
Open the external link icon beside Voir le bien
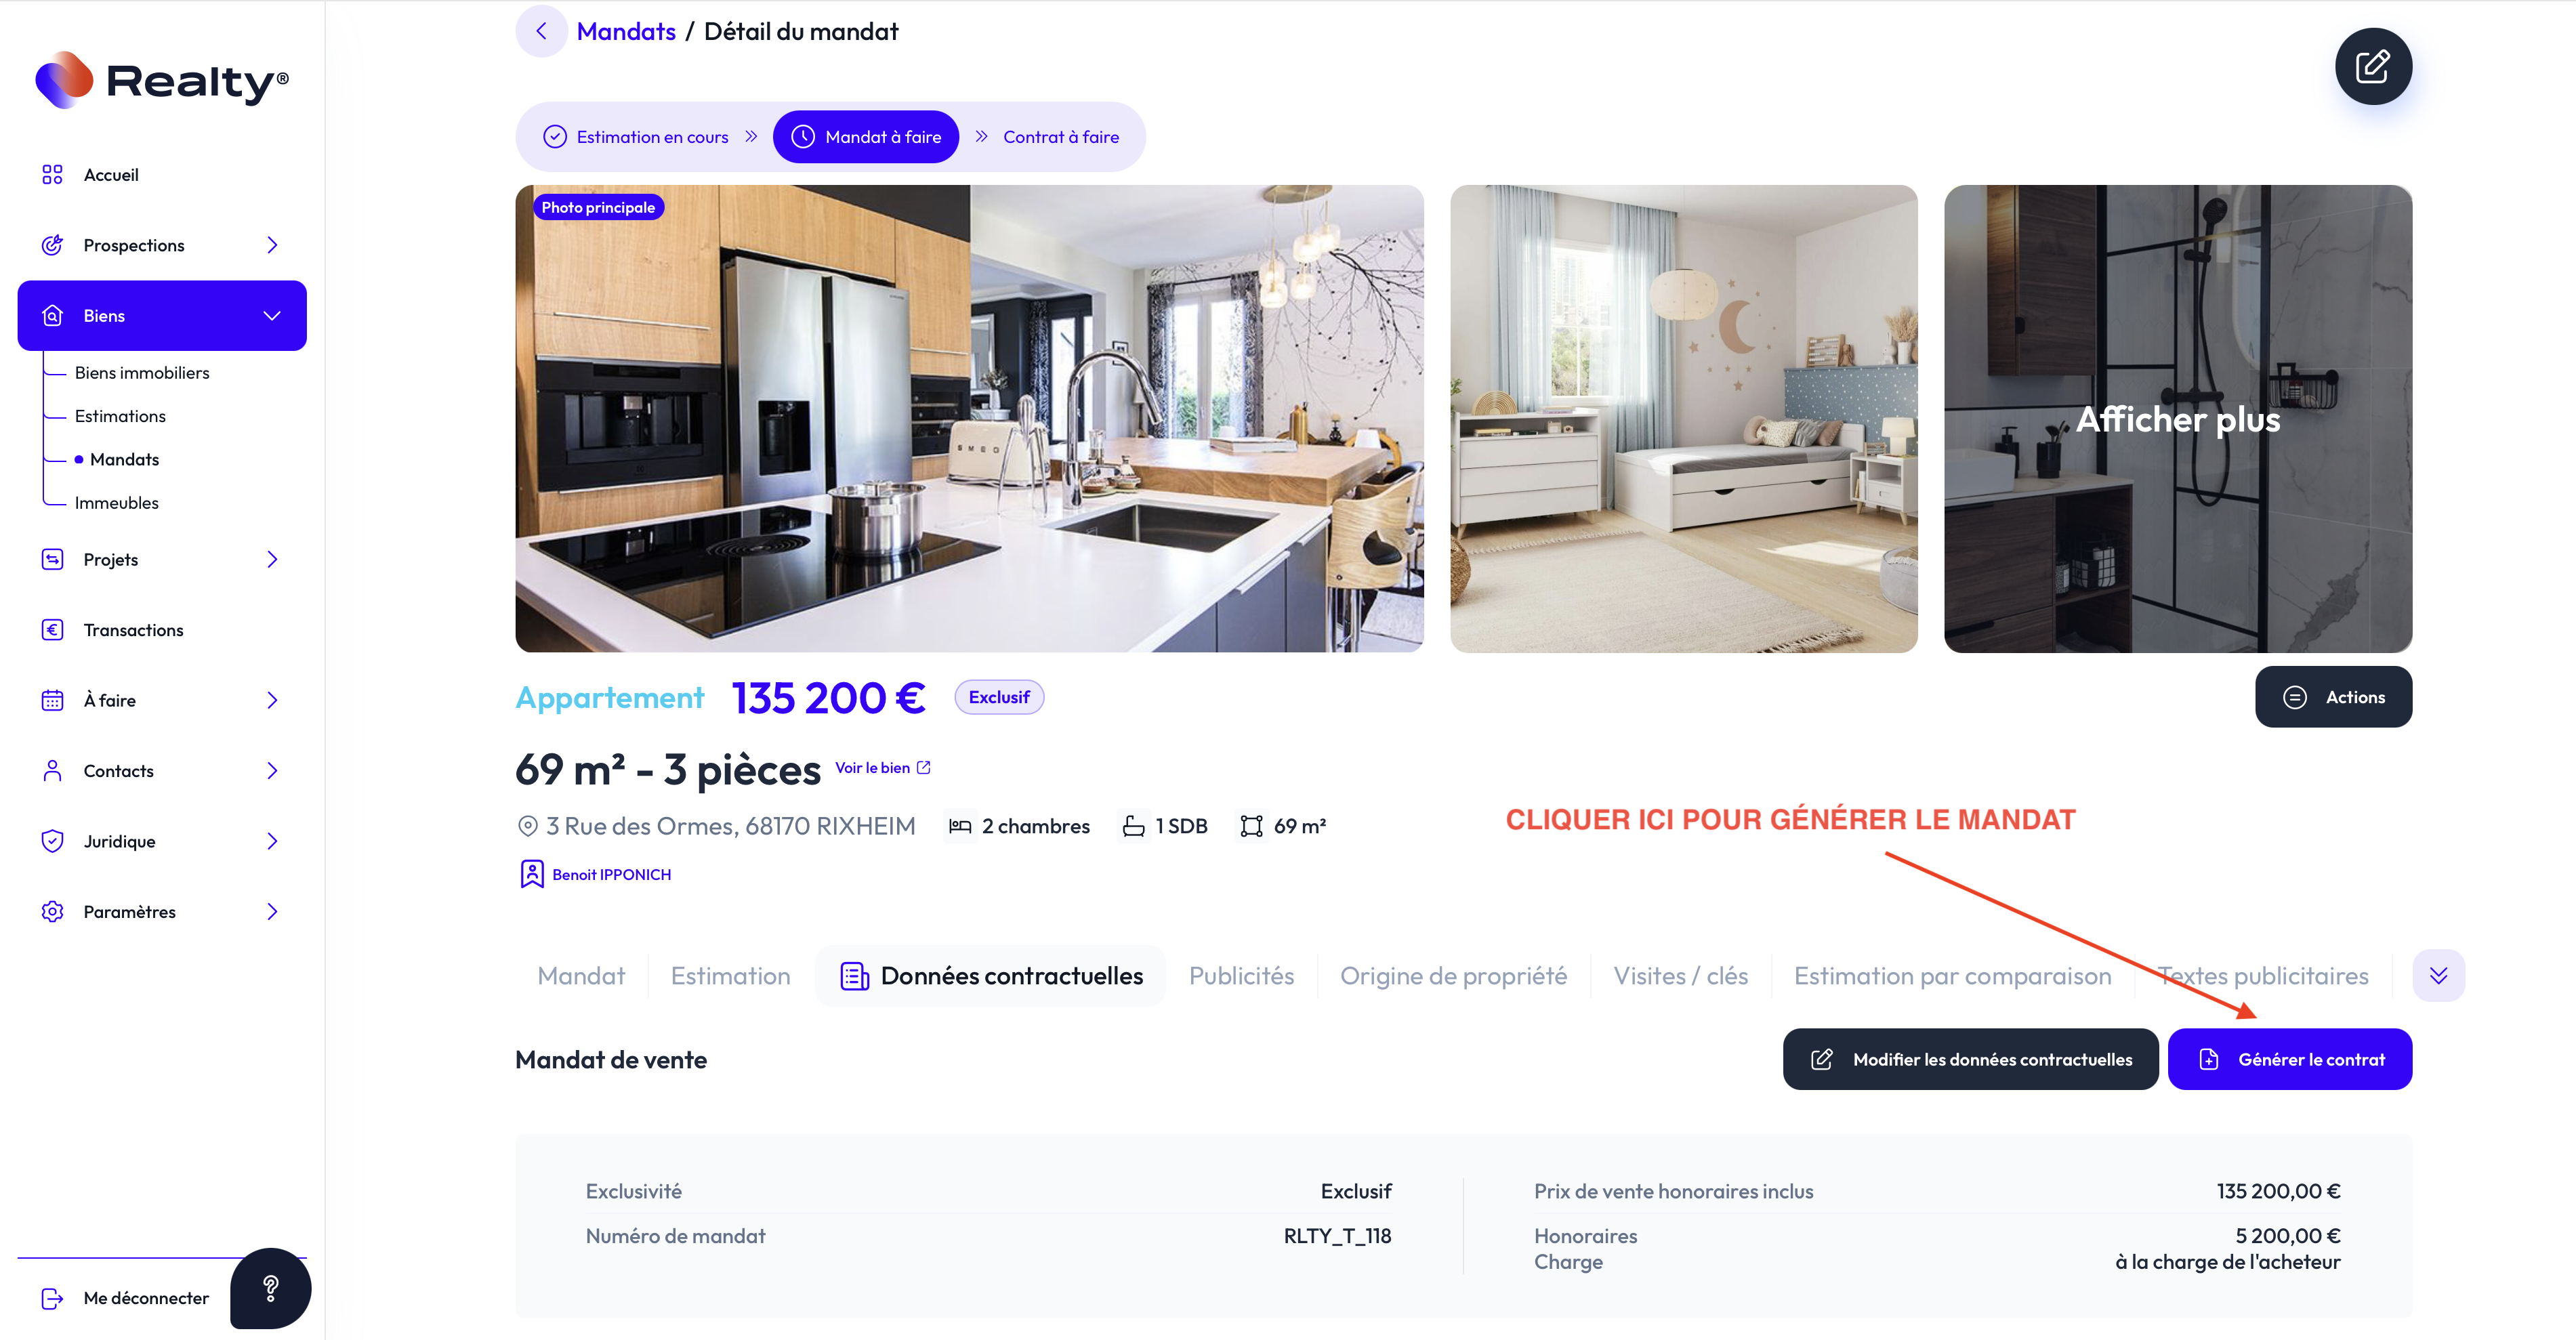pos(923,768)
